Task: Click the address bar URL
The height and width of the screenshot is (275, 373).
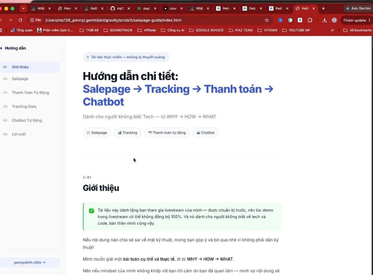Action: point(113,20)
